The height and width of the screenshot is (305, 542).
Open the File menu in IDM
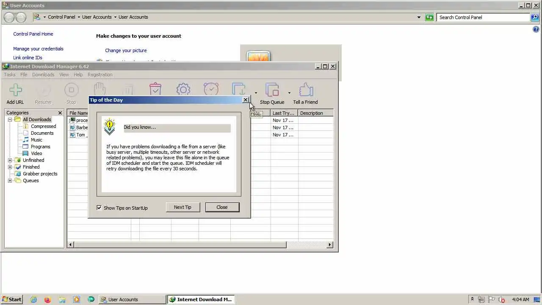24,75
